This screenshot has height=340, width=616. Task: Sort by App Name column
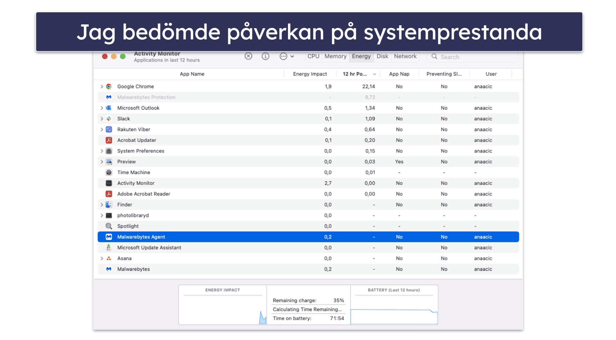click(x=192, y=74)
